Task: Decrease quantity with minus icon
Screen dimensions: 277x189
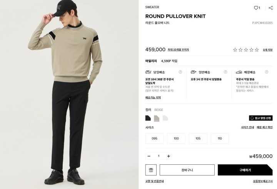Action: coord(149,156)
